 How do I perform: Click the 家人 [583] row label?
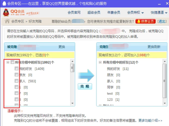tap(28, 81)
